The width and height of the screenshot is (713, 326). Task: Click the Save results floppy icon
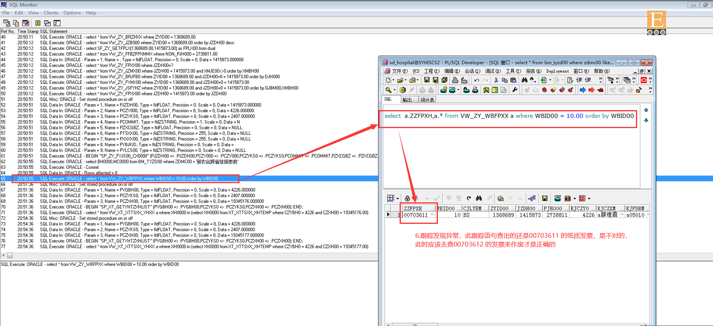545,198
